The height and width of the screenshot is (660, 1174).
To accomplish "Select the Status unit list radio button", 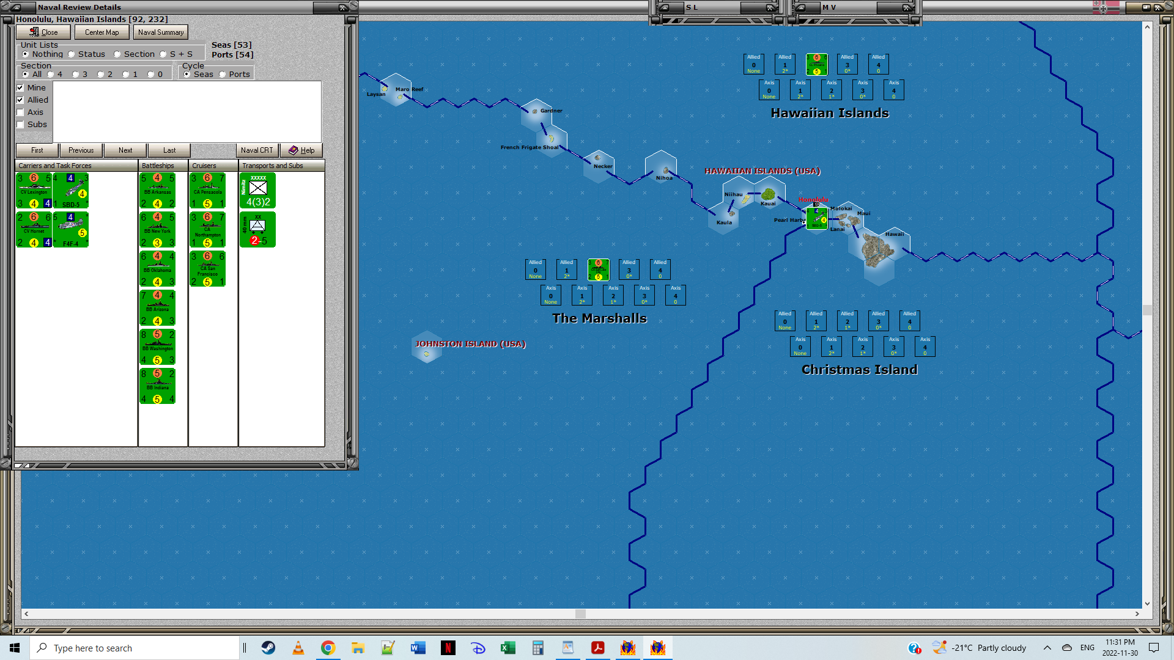I will pos(72,54).
